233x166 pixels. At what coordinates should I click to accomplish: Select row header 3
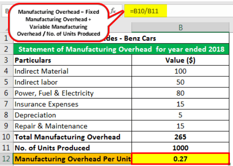6,60
